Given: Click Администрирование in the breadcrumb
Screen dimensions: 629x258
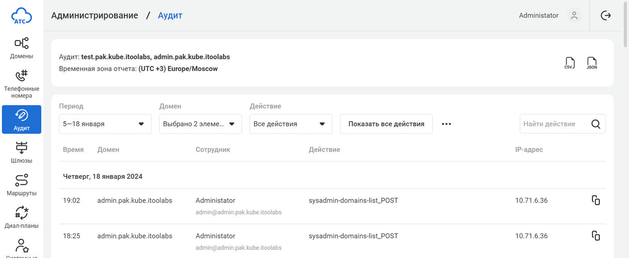Looking at the screenshot, I should pos(94,16).
